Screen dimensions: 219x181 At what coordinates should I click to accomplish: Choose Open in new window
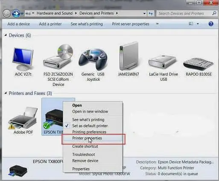coord(93,111)
